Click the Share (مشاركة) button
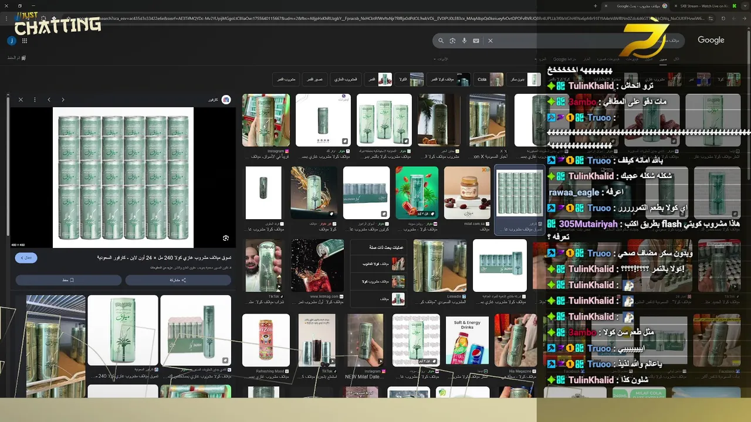 point(178,280)
